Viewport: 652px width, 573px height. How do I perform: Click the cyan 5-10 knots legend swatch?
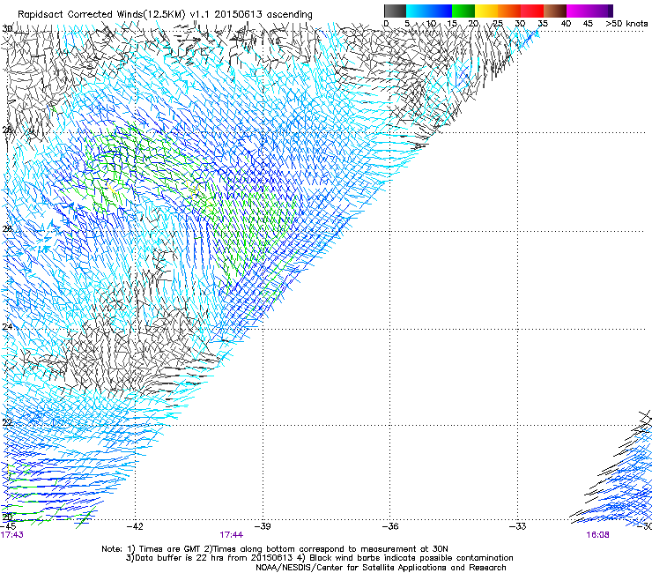tap(418, 11)
